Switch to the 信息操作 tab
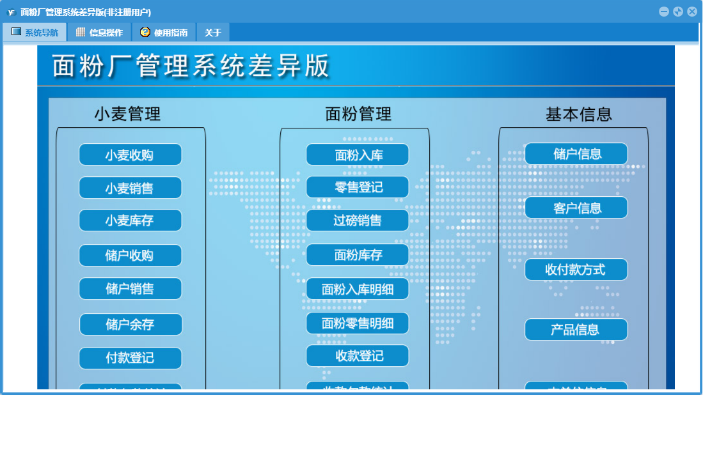This screenshot has width=703, height=462. pyautogui.click(x=100, y=32)
